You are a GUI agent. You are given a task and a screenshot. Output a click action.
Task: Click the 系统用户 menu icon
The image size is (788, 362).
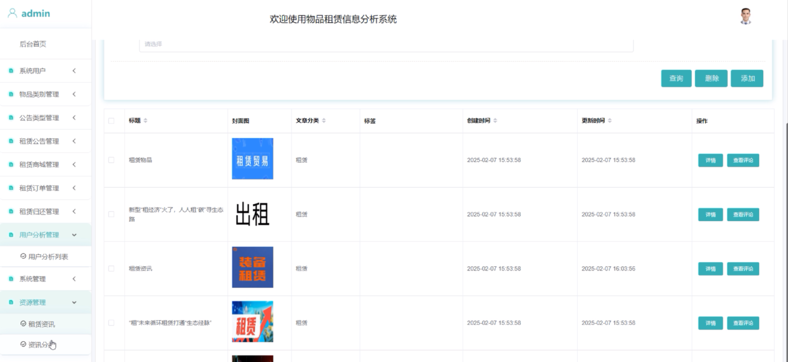coord(11,71)
